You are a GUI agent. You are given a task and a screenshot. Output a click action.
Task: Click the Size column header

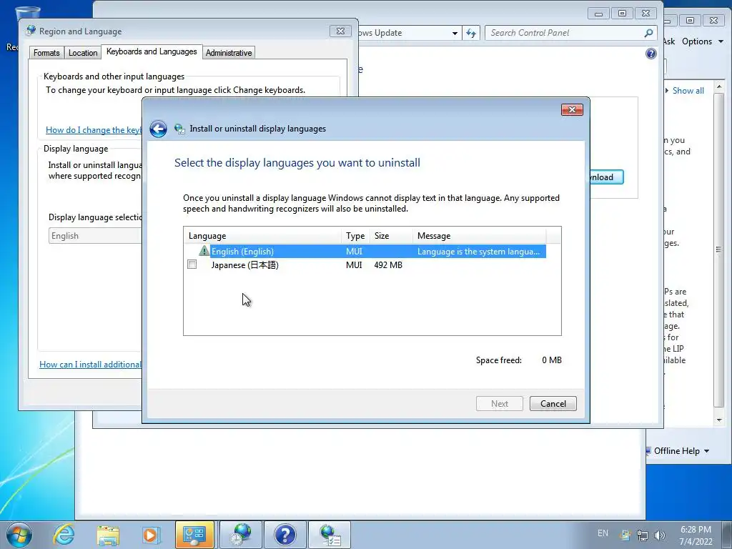coord(391,236)
